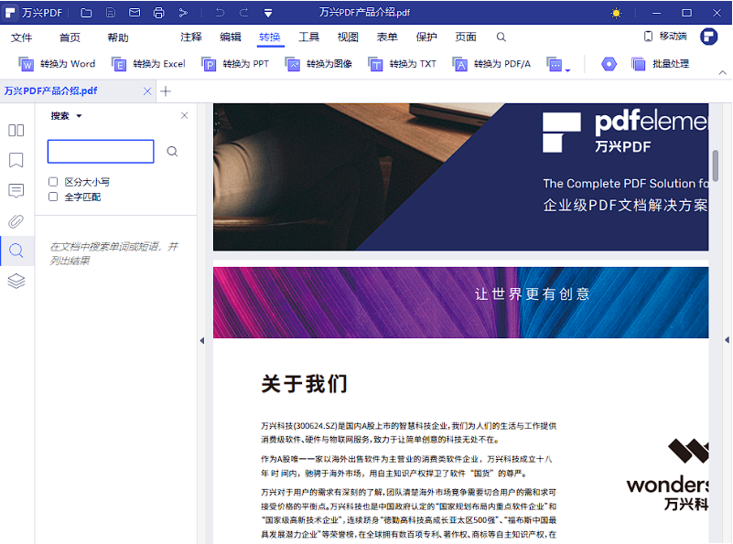The image size is (733, 544).
Task: Open the attachments paperclip panel
Action: [x=16, y=221]
